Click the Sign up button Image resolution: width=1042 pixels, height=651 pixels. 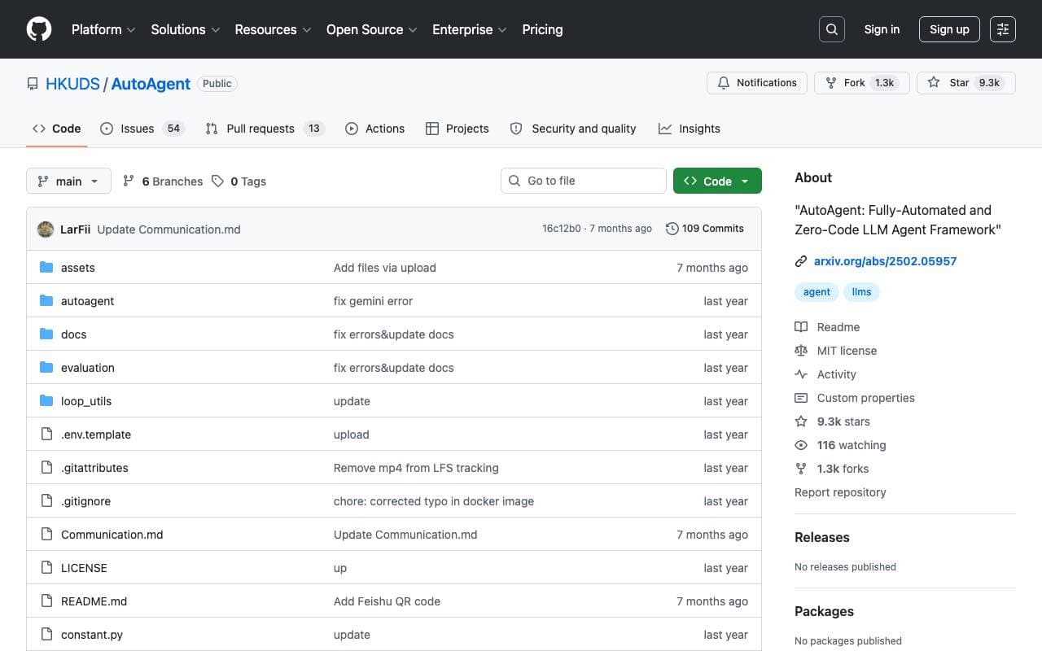pos(949,29)
